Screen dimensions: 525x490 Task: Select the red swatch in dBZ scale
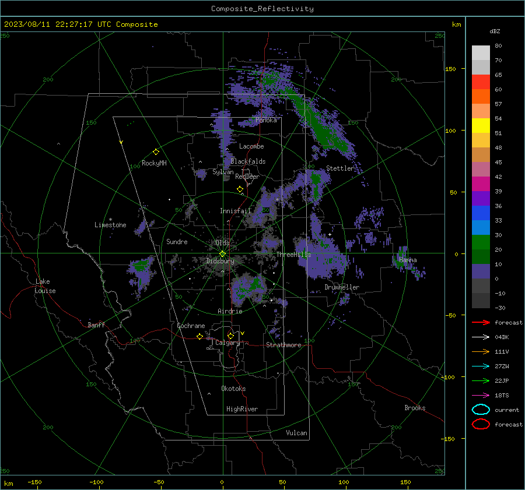pos(481,82)
